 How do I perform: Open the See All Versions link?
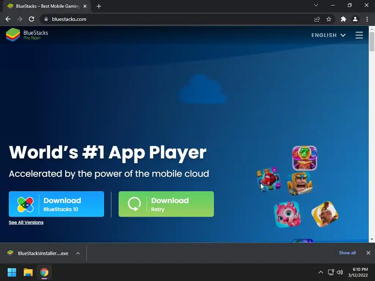pos(26,222)
